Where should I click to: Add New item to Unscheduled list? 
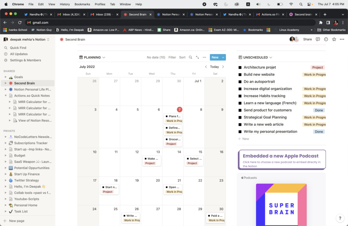click(243, 139)
